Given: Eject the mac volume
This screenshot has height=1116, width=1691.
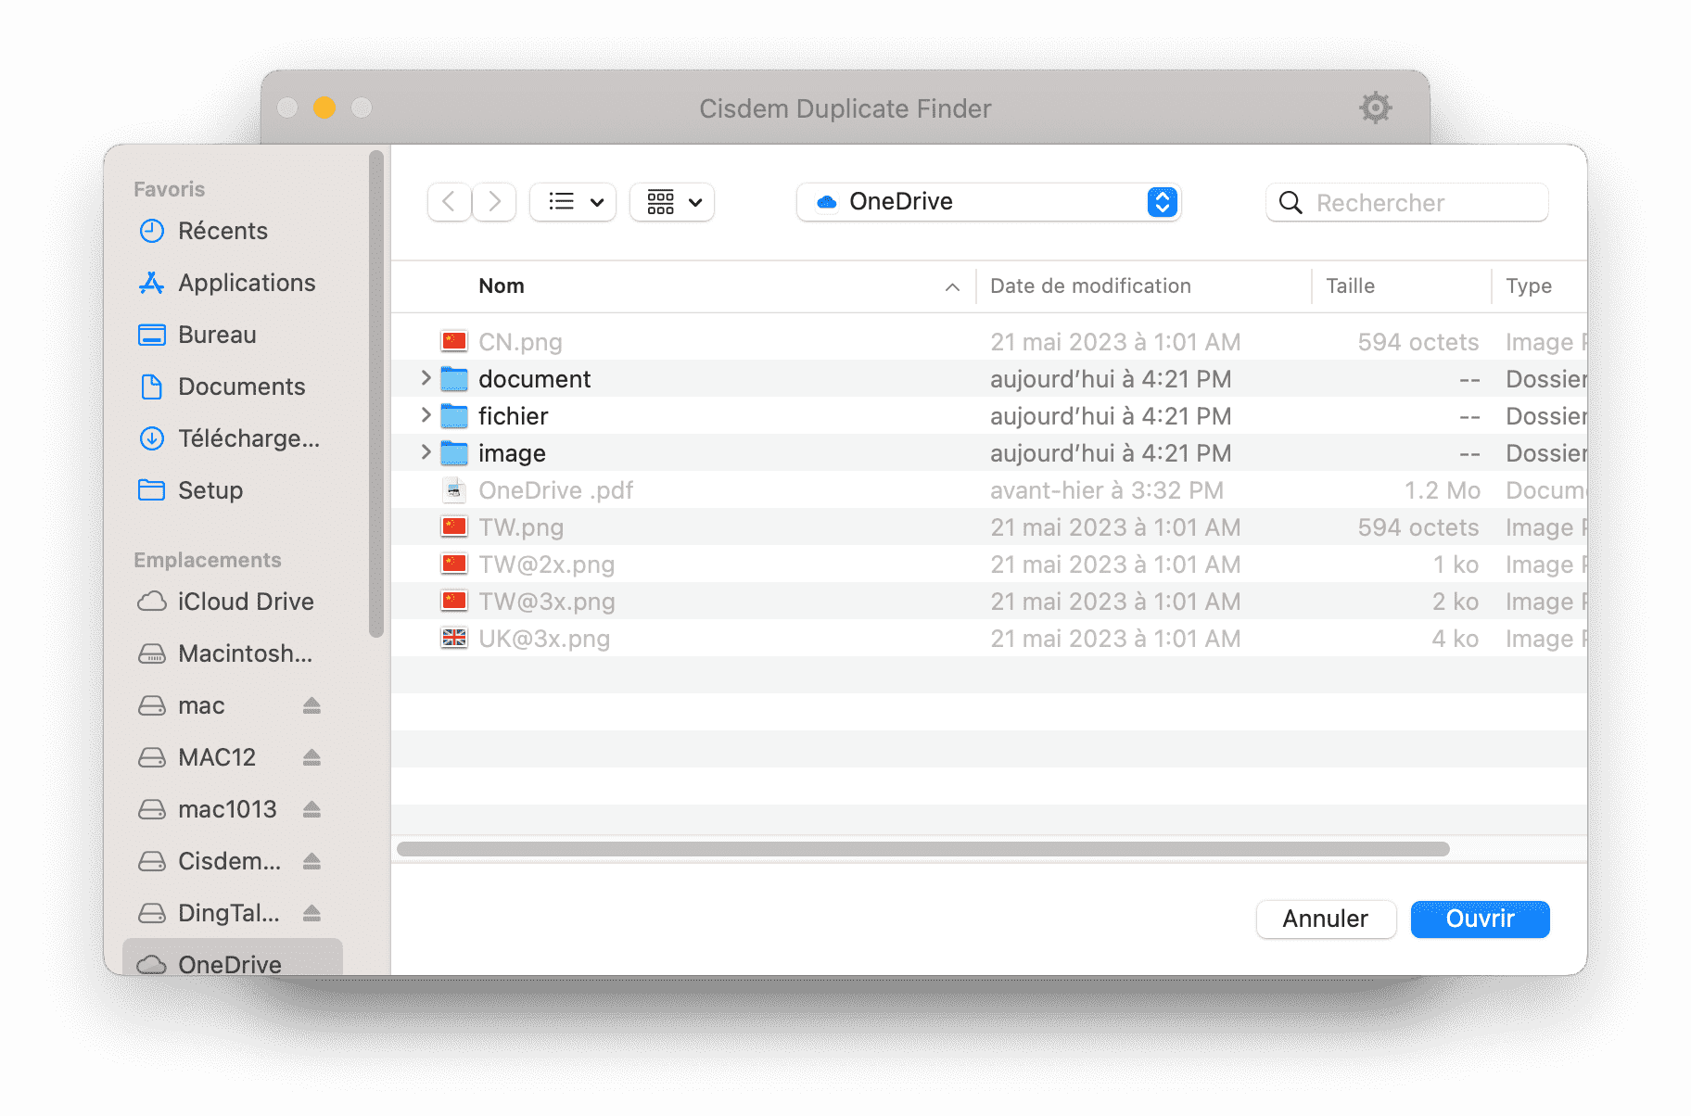Looking at the screenshot, I should point(311,705).
